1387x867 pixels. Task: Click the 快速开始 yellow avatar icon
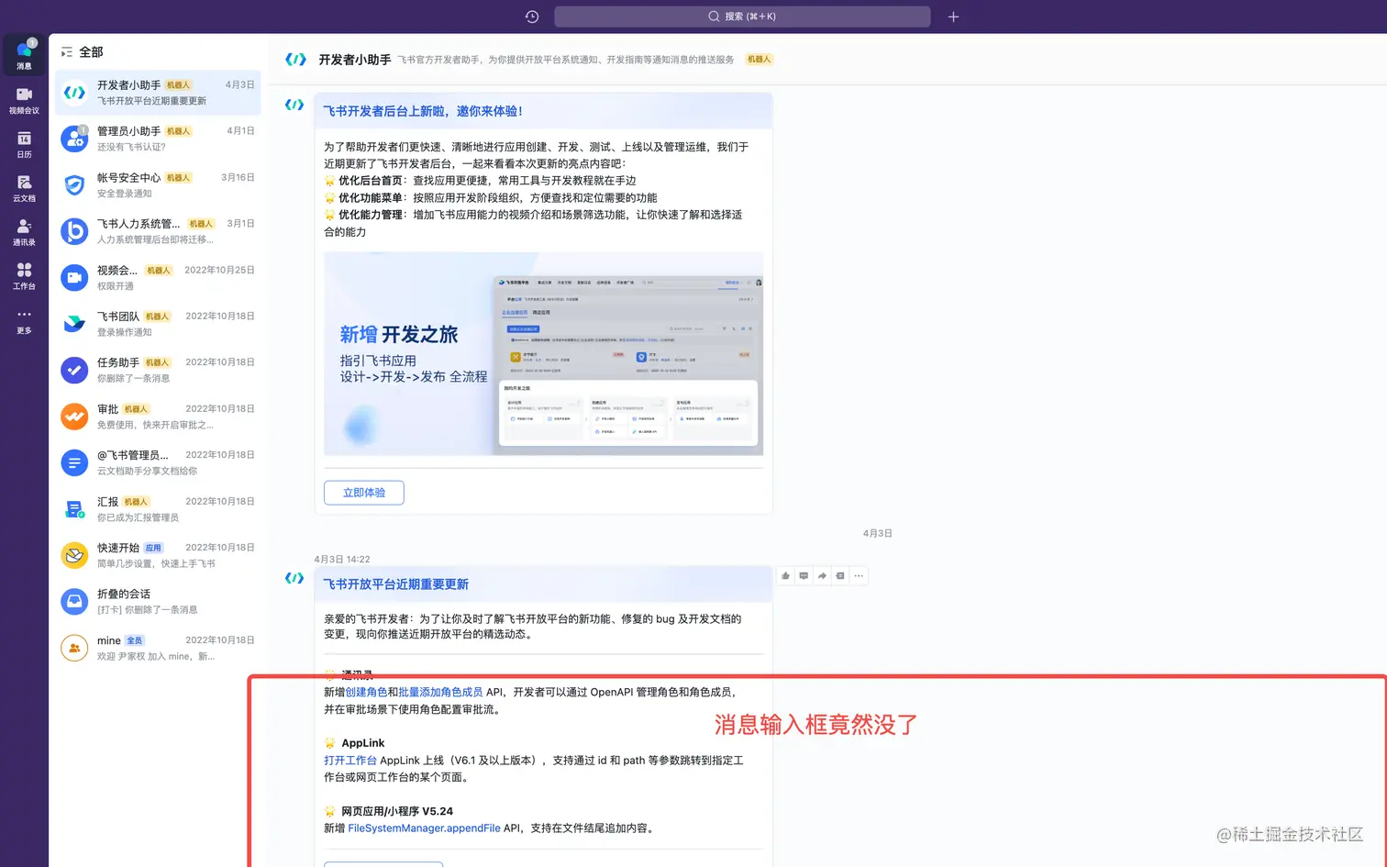[74, 555]
